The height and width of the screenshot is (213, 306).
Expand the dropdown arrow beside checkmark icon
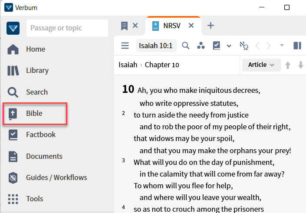(229, 46)
